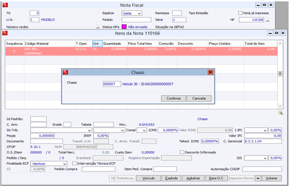The width and height of the screenshot is (289, 186).
Task: Click the C. Arm. input field
Action: click(39, 125)
